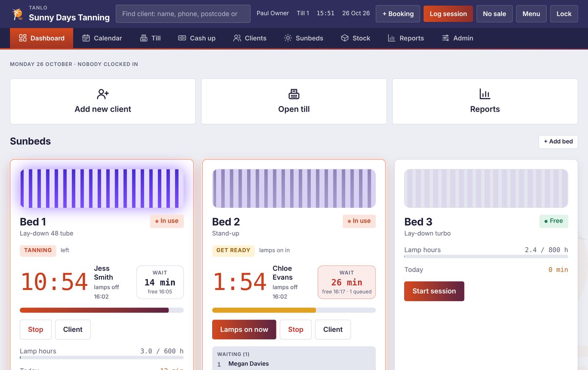This screenshot has width=588, height=370.
Task: Lock the till with the Lock button
Action: click(x=564, y=14)
